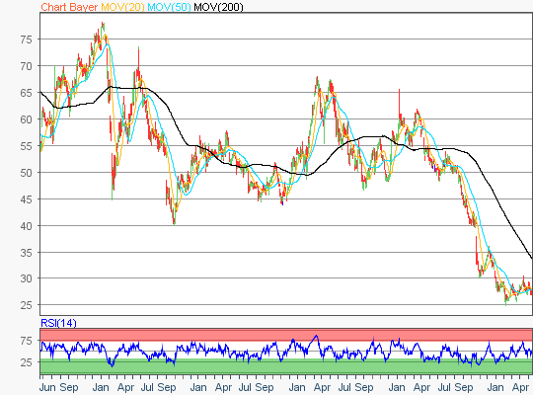Click the Jun label on the time axis
This screenshot has width=533, height=395.
pos(47,387)
